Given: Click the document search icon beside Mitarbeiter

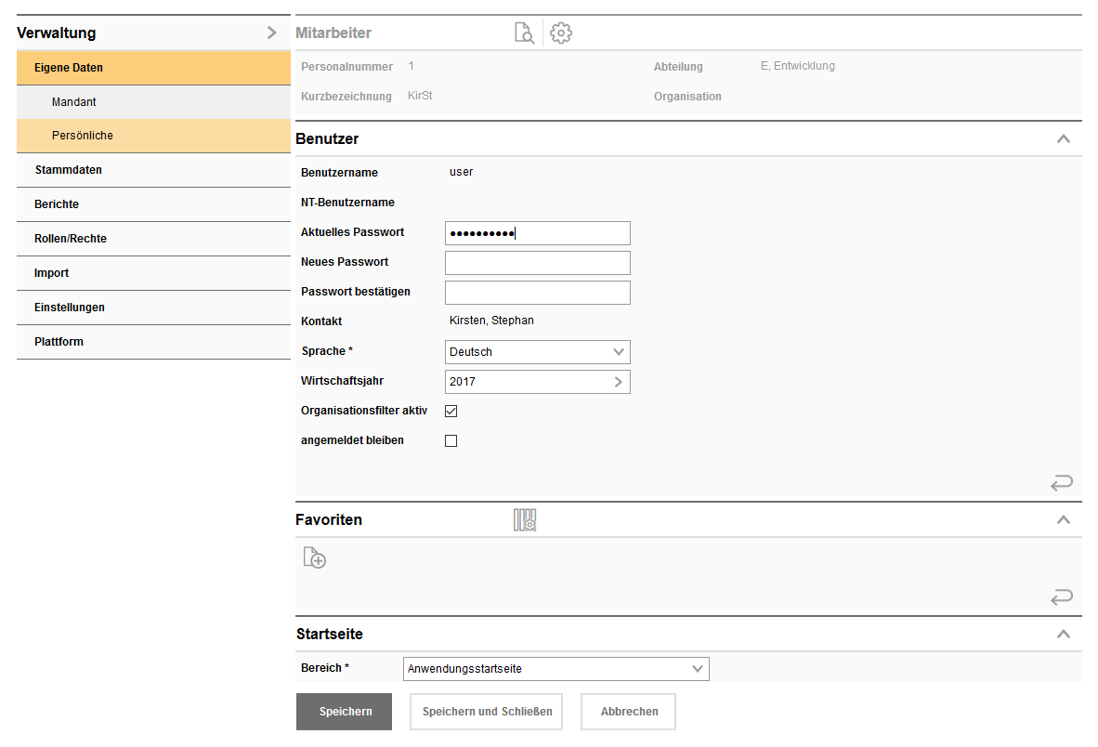Looking at the screenshot, I should 524,33.
